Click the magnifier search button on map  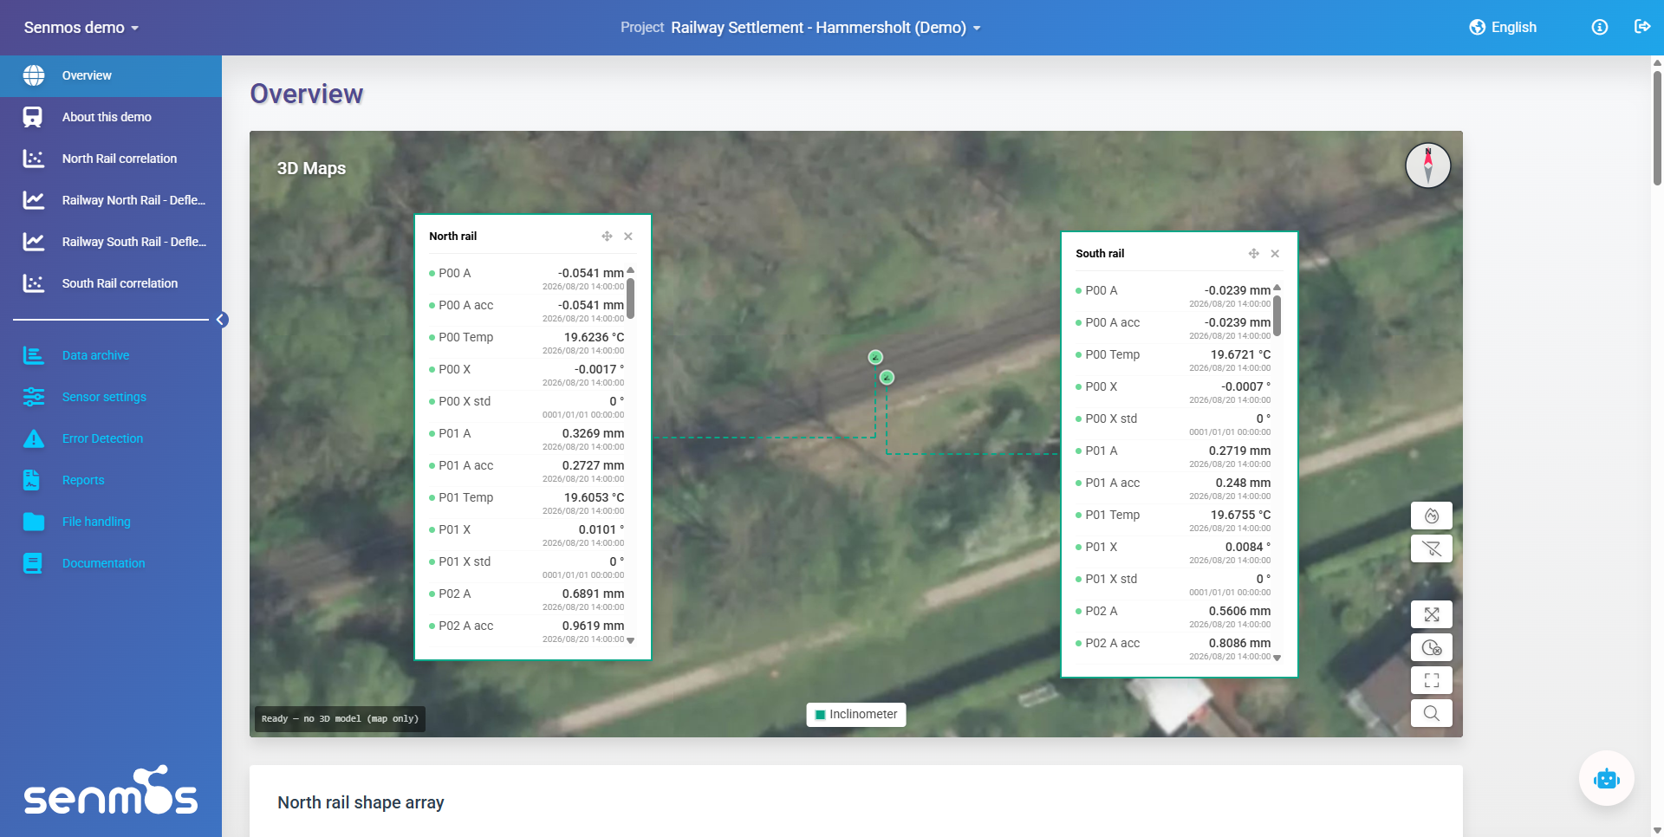tap(1432, 713)
